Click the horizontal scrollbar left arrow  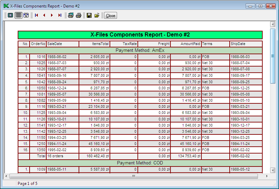6,176
